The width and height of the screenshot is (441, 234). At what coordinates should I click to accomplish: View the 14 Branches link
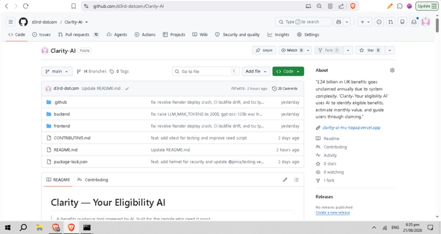92,71
